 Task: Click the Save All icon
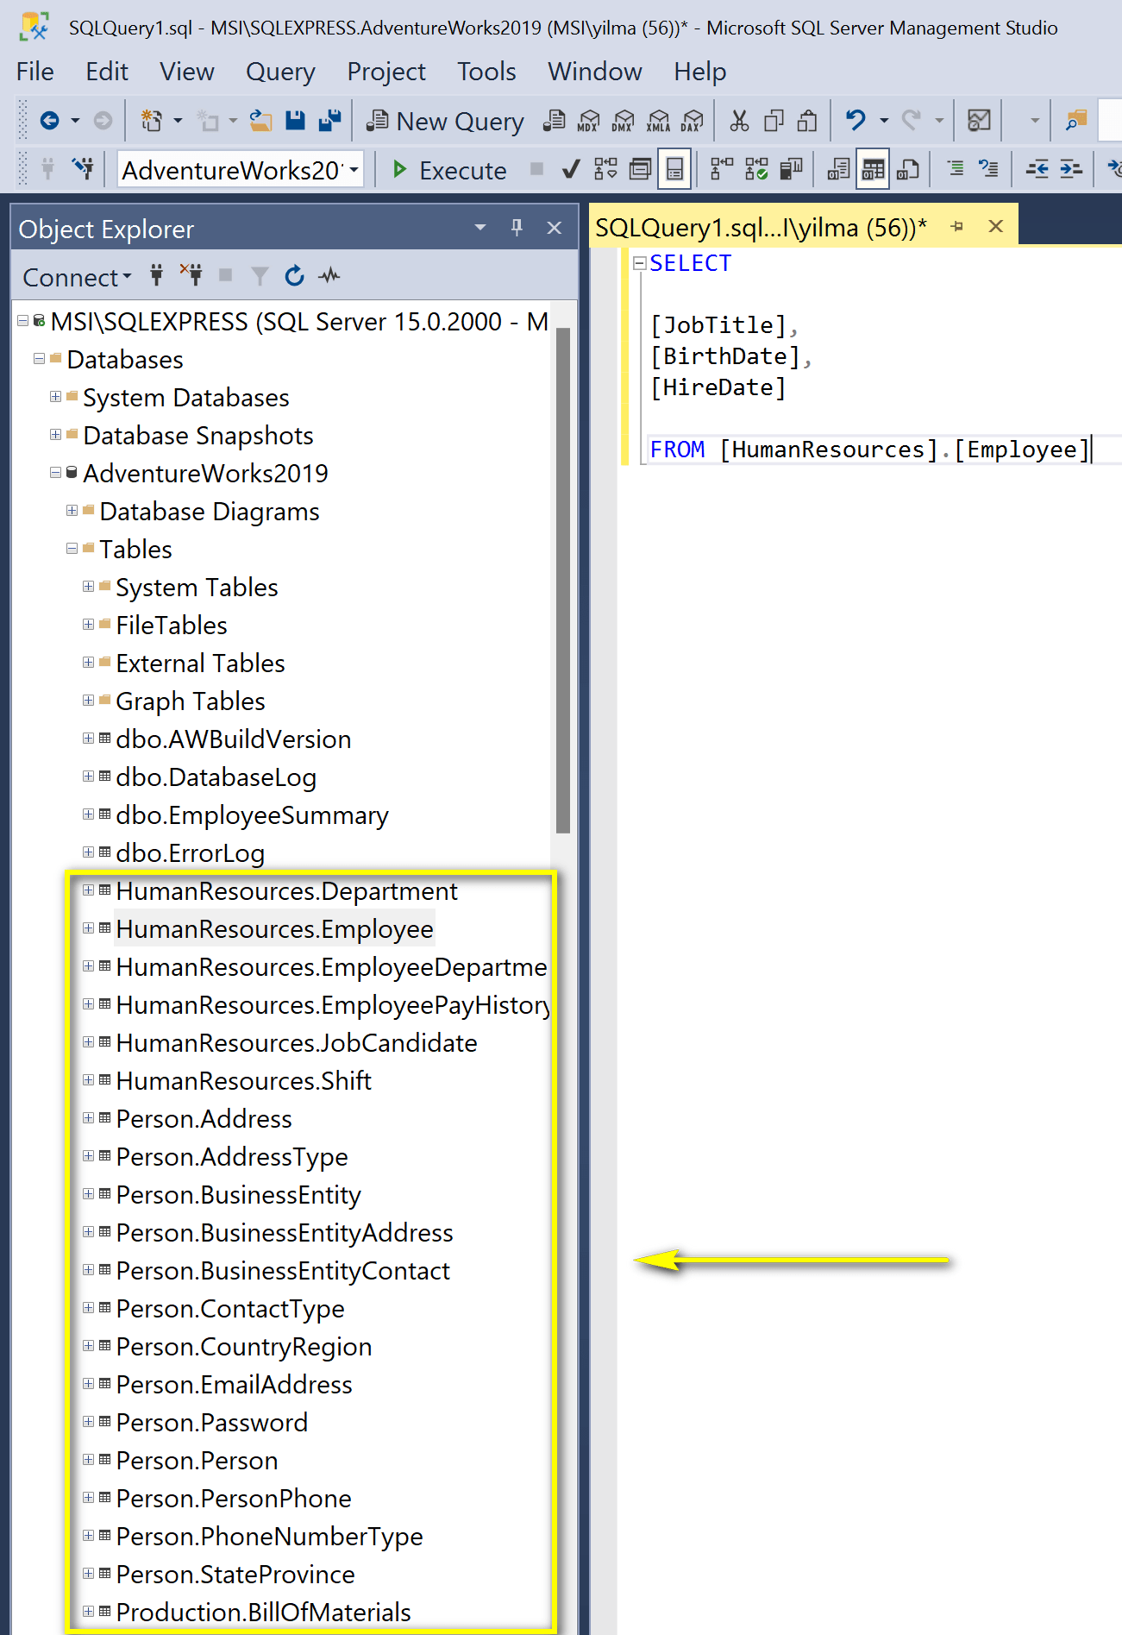point(329,120)
